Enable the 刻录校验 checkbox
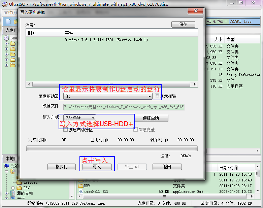The width and height of the screenshot is (263, 208). 157,96
